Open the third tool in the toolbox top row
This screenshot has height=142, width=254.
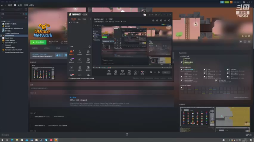tap(88, 52)
